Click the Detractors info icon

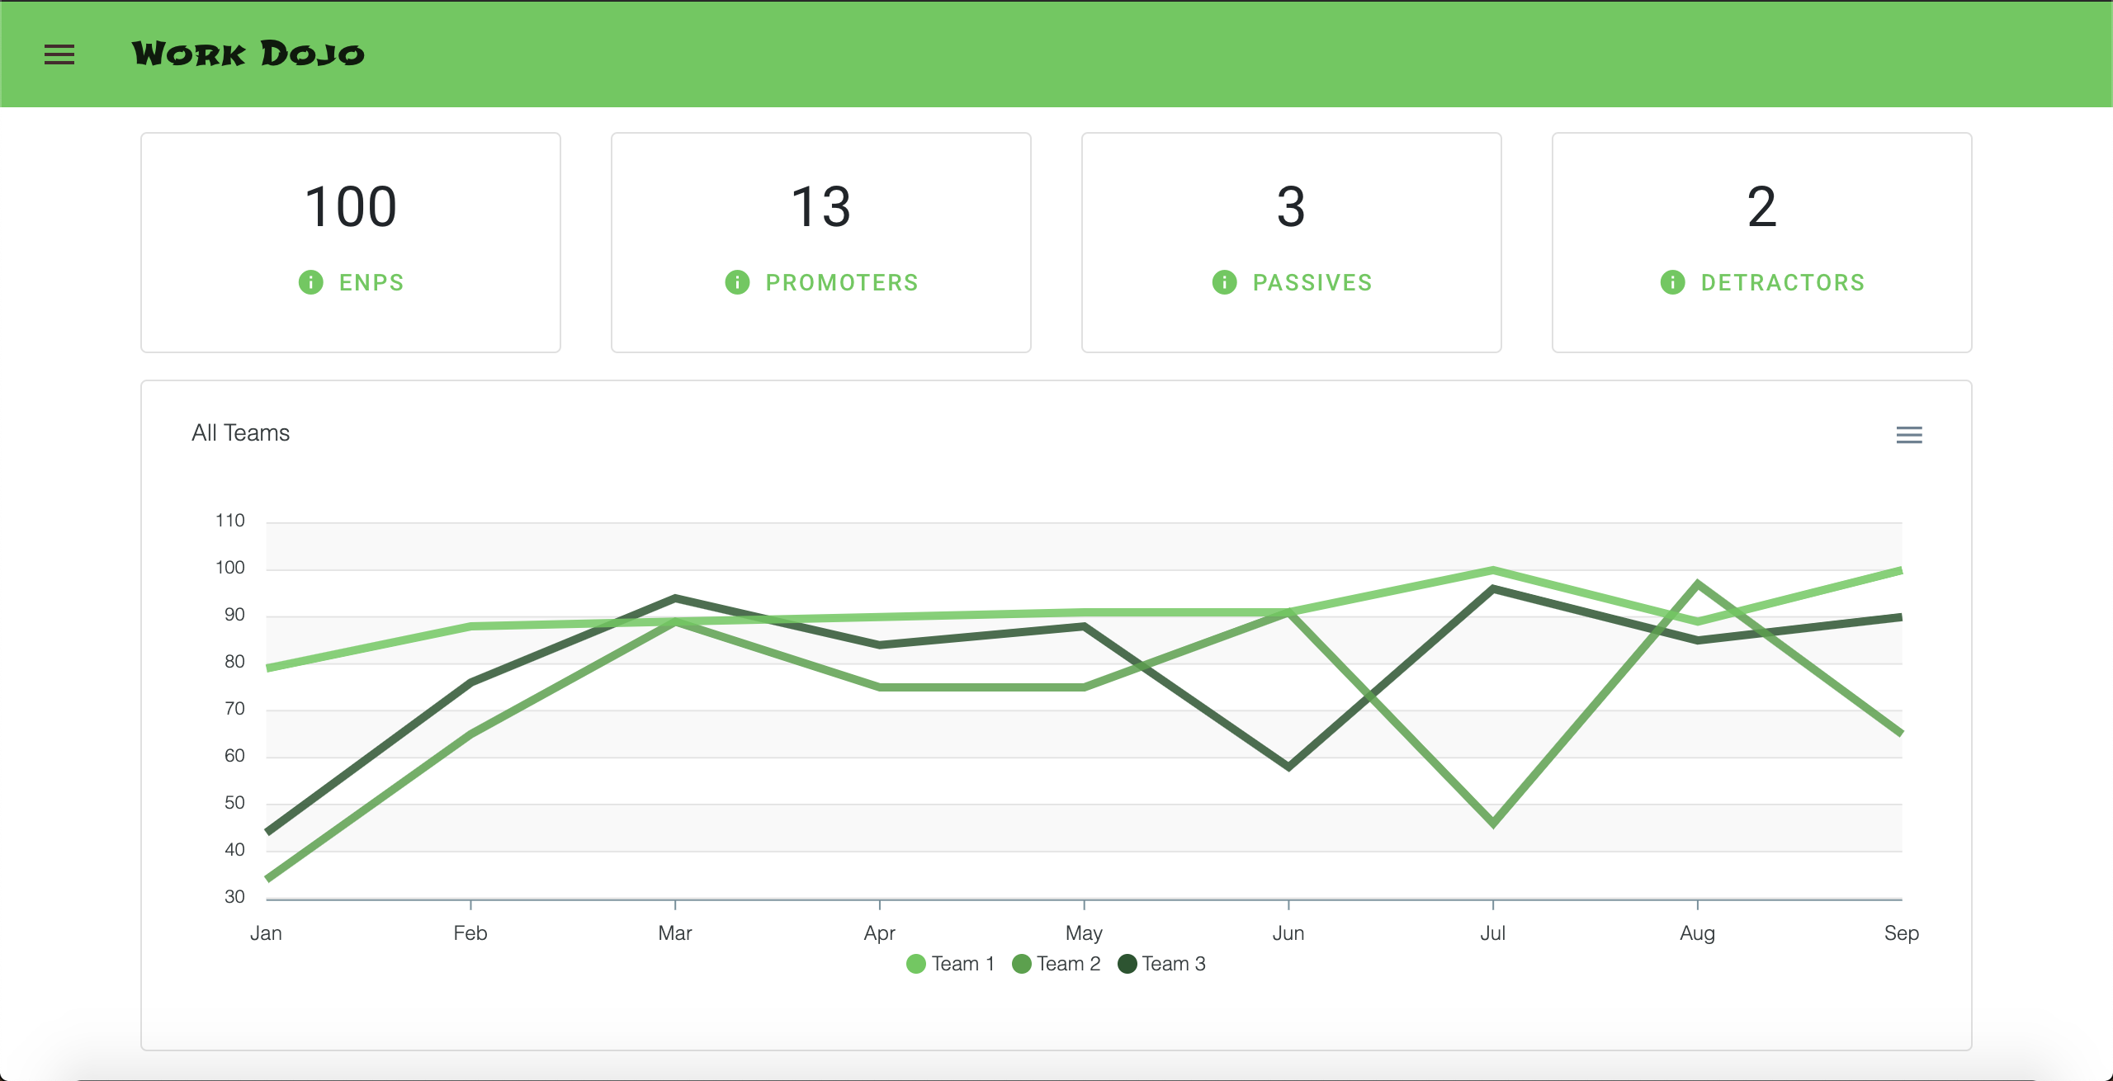pyautogui.click(x=1672, y=282)
